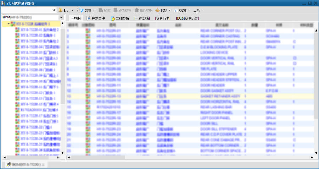
Task: Click the tree panel scroll-down arrow
Action: click(x=62, y=153)
